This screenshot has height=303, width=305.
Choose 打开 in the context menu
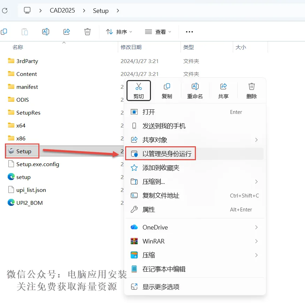coord(195,112)
